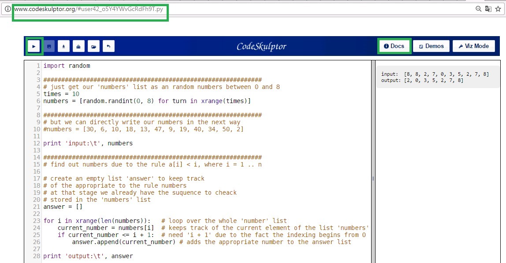Click the Reset arrow icon
506x263 pixels.
[x=108, y=46]
